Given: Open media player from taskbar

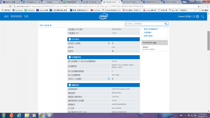Looking at the screenshot, I should pyautogui.click(x=34, y=115).
